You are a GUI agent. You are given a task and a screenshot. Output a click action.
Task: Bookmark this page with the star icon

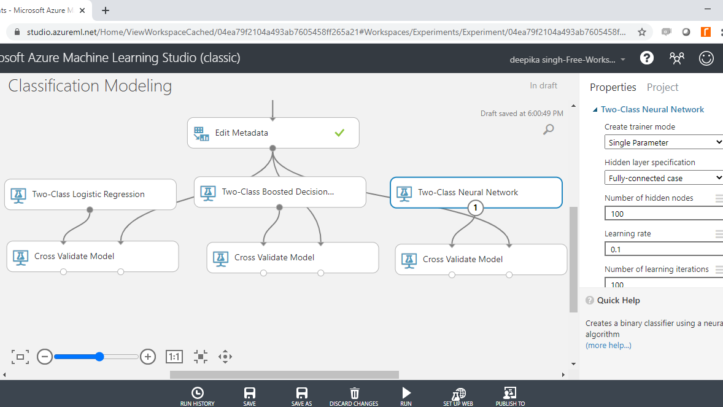(x=641, y=32)
